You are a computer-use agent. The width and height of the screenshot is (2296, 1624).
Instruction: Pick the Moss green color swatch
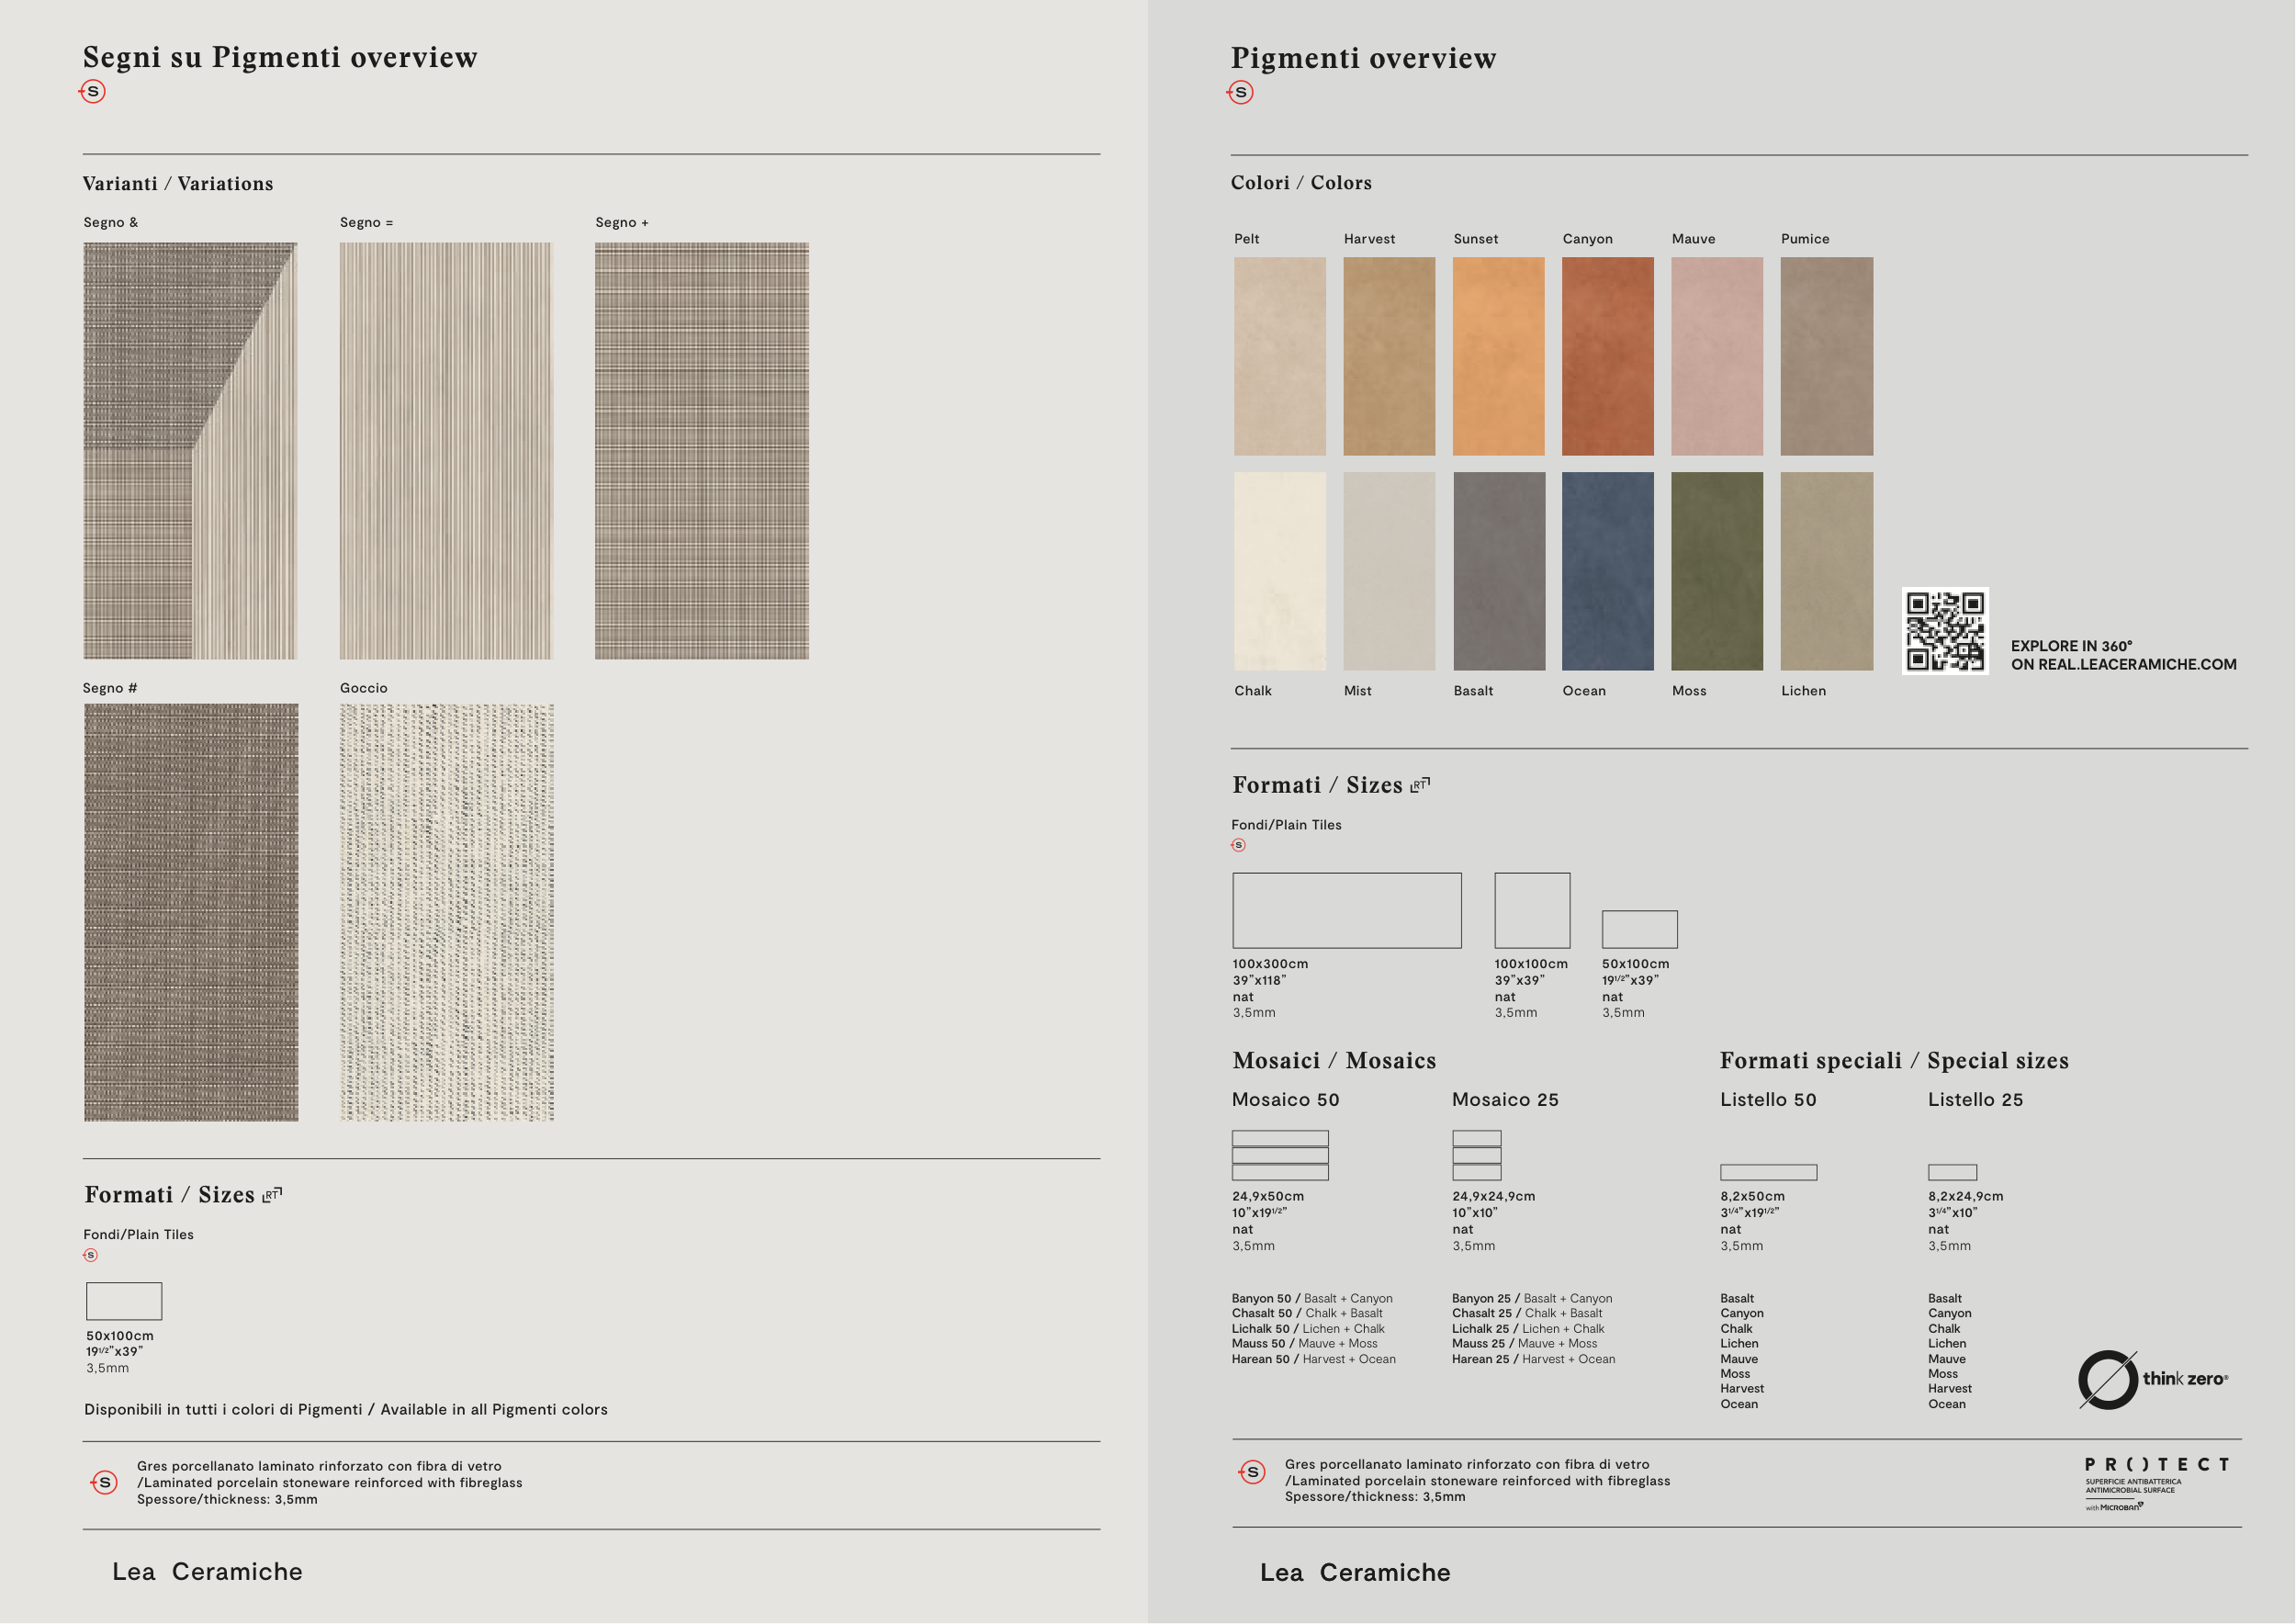(x=1717, y=571)
